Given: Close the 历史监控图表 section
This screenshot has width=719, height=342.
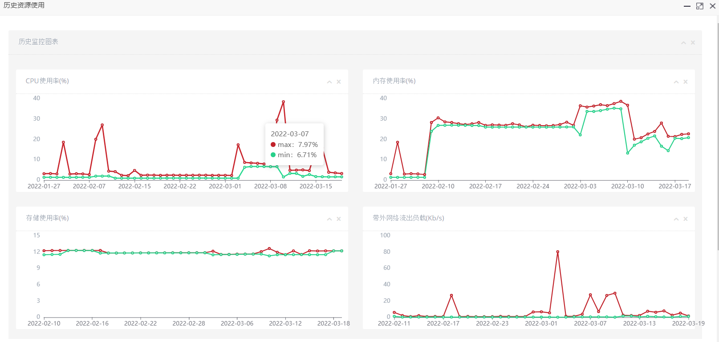Looking at the screenshot, I should click(x=693, y=43).
